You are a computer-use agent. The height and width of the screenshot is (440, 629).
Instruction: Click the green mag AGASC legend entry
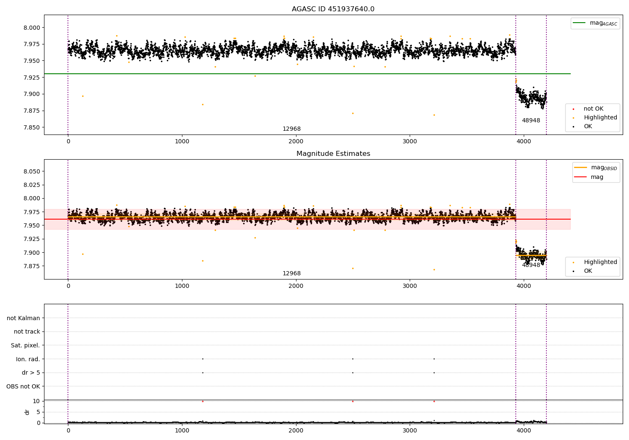(595, 23)
